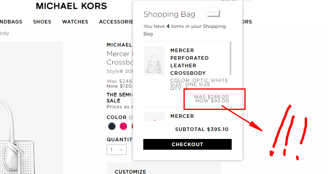Open Mercer Perforated Leather Crossbody item link
The width and height of the screenshot is (328, 174).
tap(188, 62)
